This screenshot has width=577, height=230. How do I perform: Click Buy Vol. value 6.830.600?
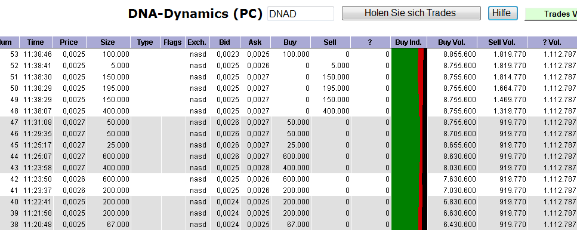point(459,201)
